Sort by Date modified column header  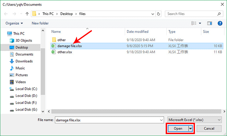(x=137, y=32)
